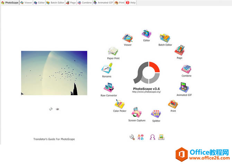Switch to the Page tab
The height and width of the screenshot is (164, 232).
point(71,3)
